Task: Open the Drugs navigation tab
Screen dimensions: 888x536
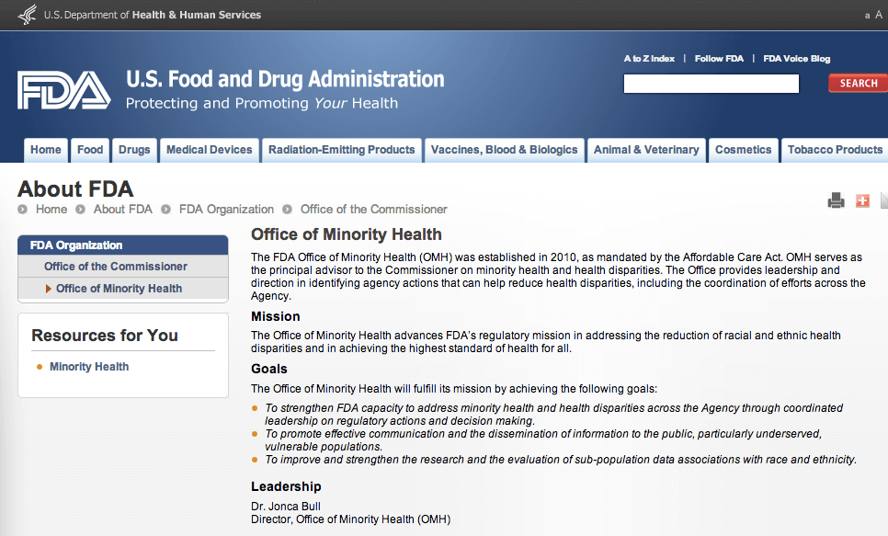Action: (x=134, y=150)
